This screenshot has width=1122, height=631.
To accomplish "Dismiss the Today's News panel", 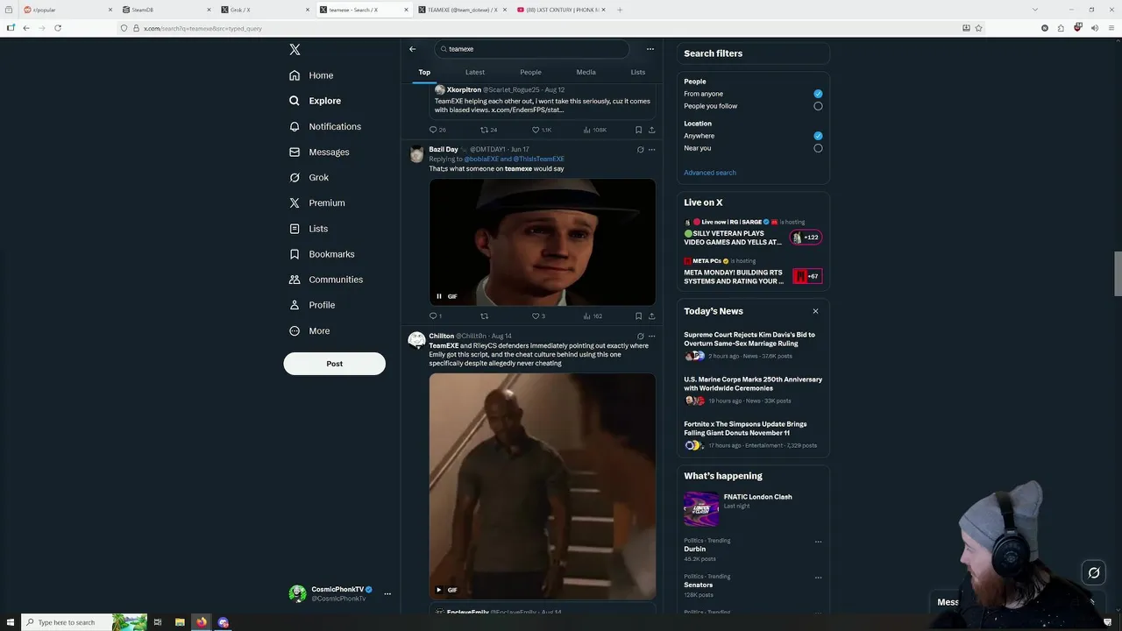I will tap(815, 311).
